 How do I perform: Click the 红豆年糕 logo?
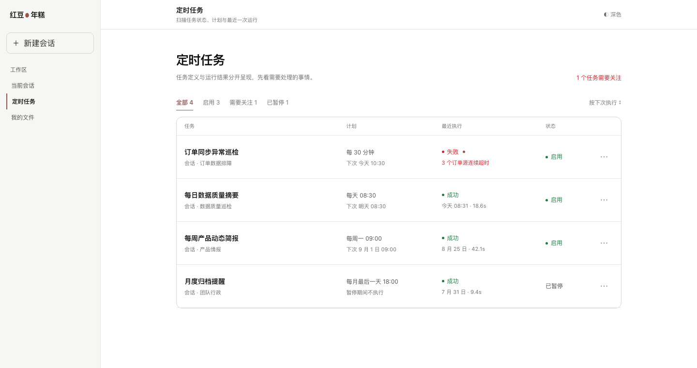[x=28, y=15]
